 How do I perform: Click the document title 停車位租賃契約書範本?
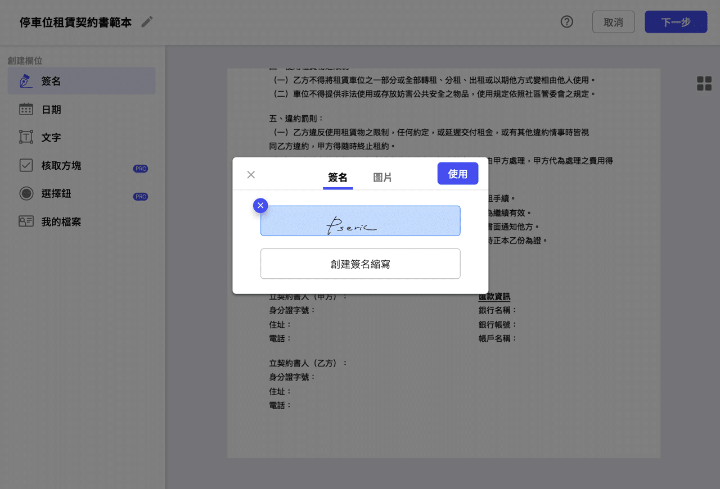(75, 22)
